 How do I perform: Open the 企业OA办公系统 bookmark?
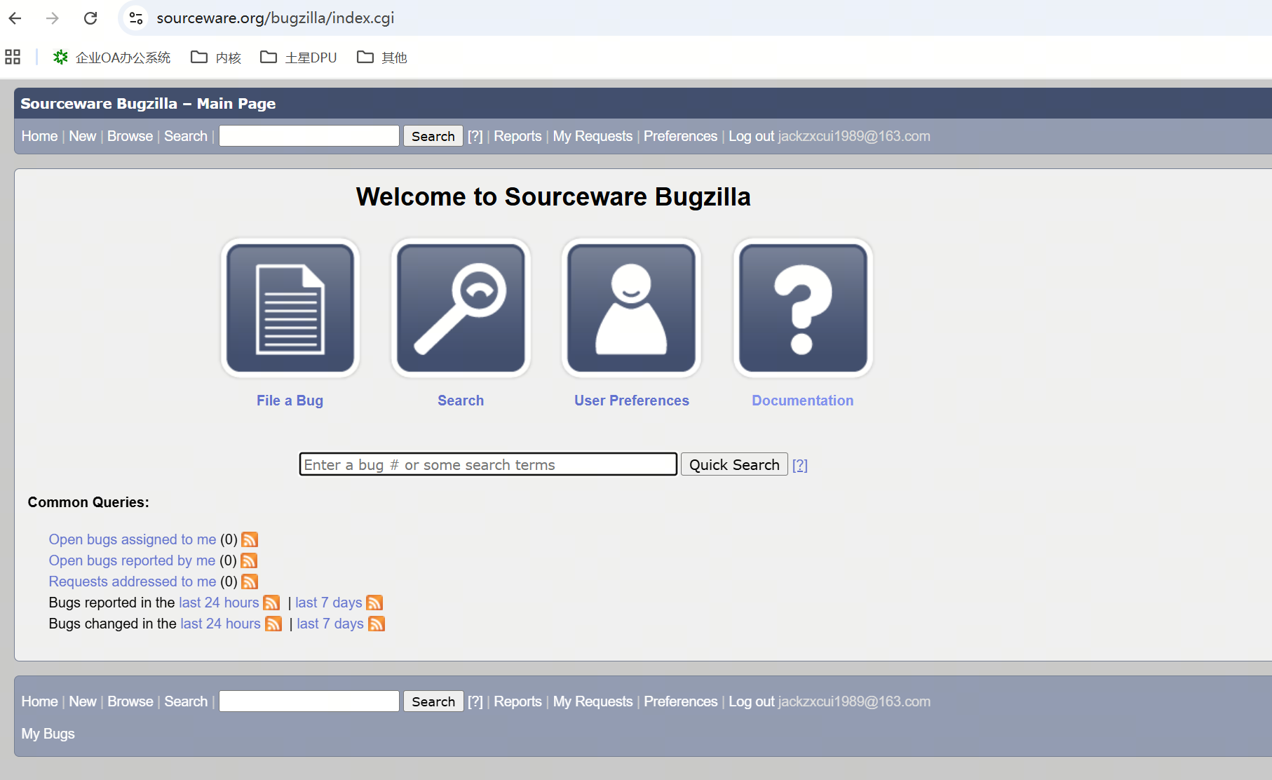(x=112, y=58)
